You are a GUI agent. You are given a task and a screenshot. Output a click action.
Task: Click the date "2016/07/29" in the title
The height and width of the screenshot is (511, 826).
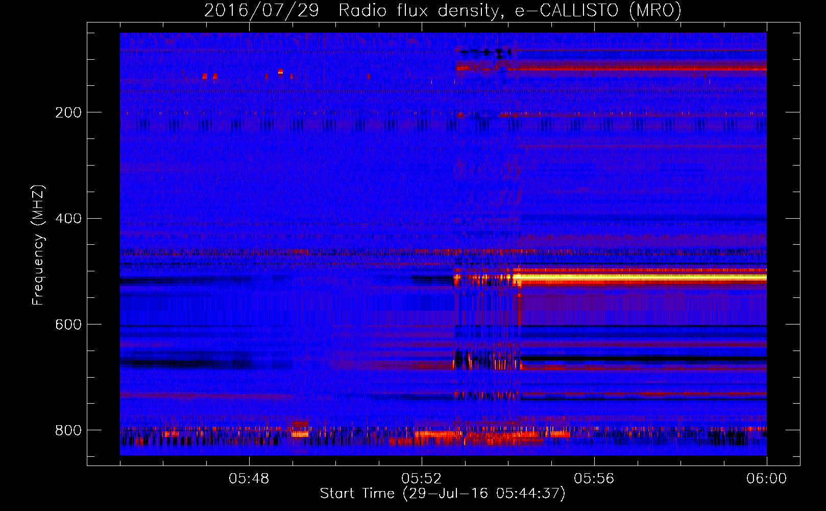261,10
